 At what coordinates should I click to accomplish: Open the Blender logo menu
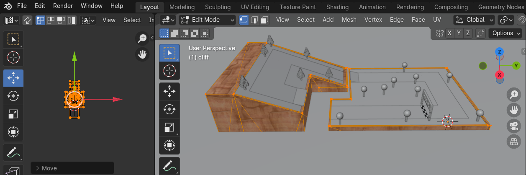[x=8, y=6]
